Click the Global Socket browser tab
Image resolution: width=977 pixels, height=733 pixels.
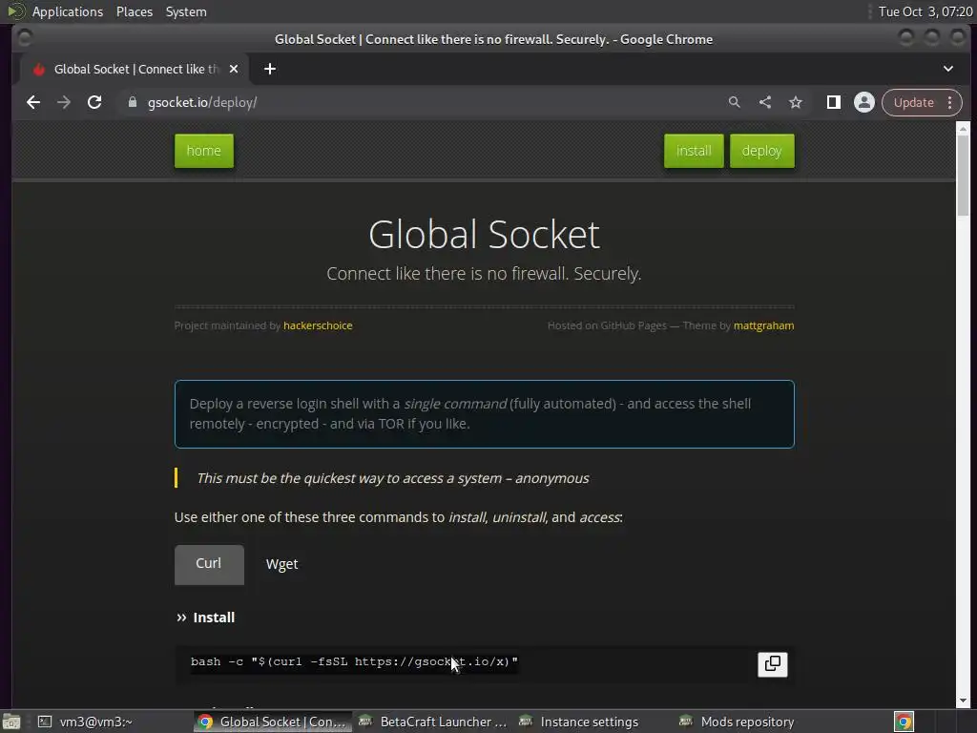[x=135, y=69]
